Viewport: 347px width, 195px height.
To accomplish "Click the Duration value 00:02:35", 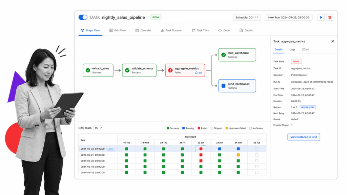I will (296, 101).
